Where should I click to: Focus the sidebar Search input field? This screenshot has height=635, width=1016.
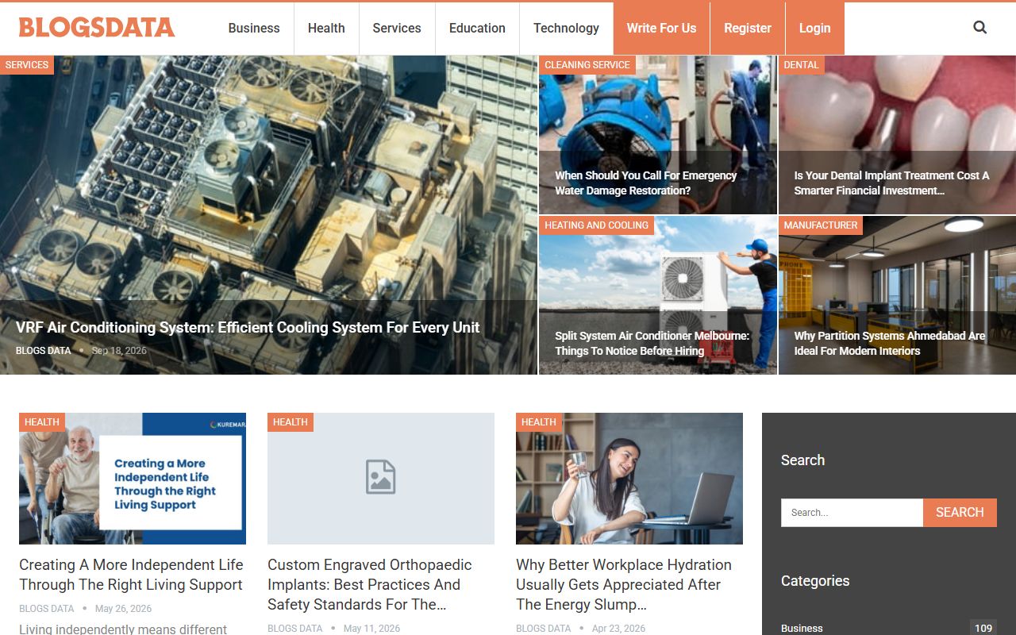pyautogui.click(x=852, y=512)
